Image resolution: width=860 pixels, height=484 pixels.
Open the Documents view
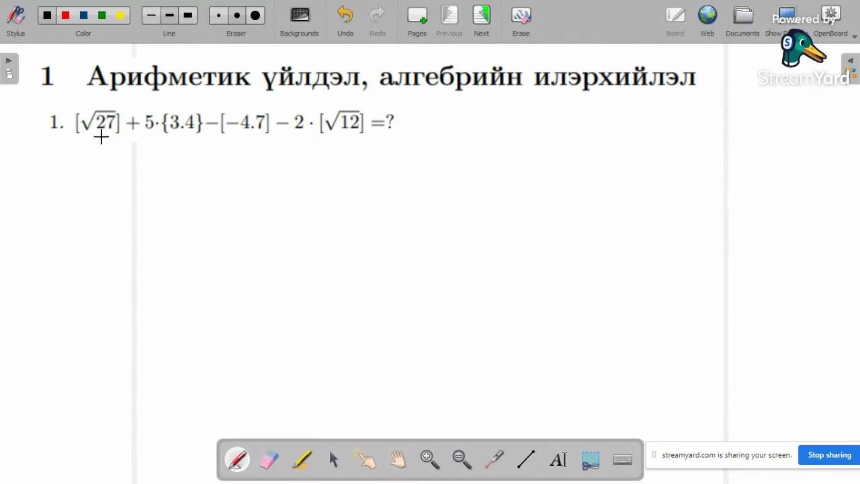pos(742,22)
